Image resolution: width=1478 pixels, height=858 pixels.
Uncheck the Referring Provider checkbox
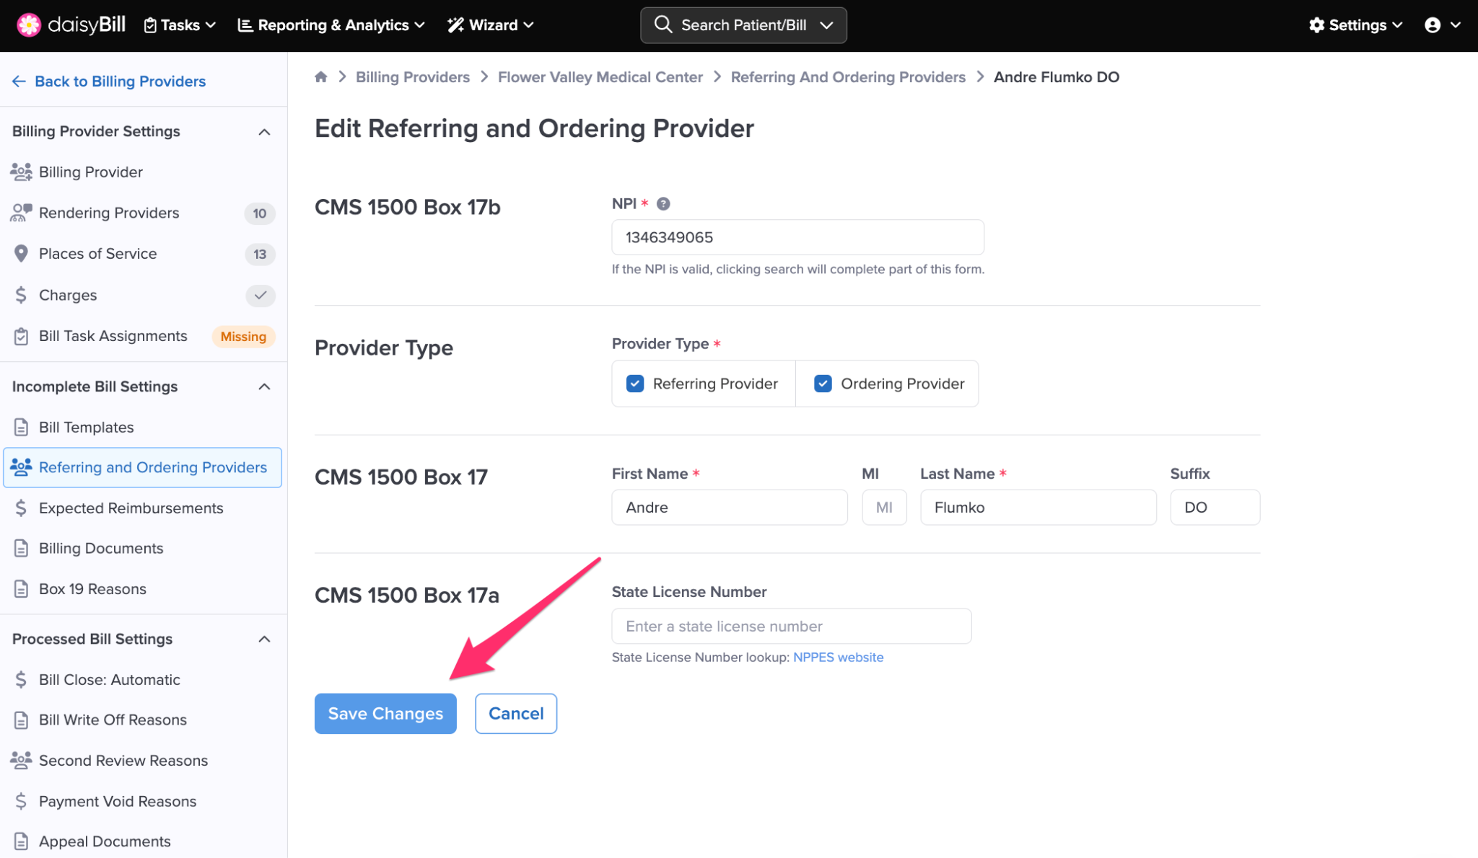tap(635, 384)
